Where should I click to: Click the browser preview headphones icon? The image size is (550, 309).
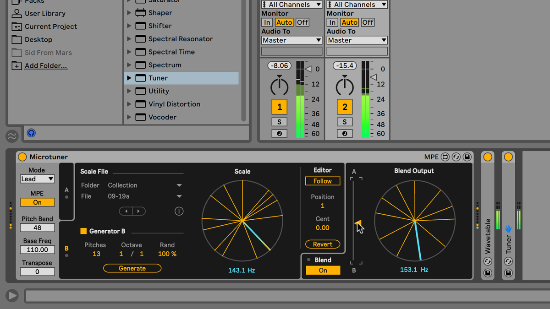click(x=31, y=133)
